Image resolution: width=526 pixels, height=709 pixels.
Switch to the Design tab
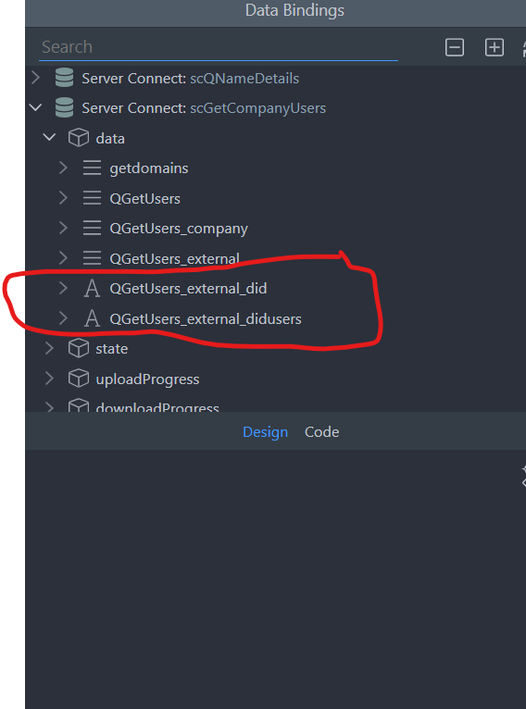tap(265, 432)
